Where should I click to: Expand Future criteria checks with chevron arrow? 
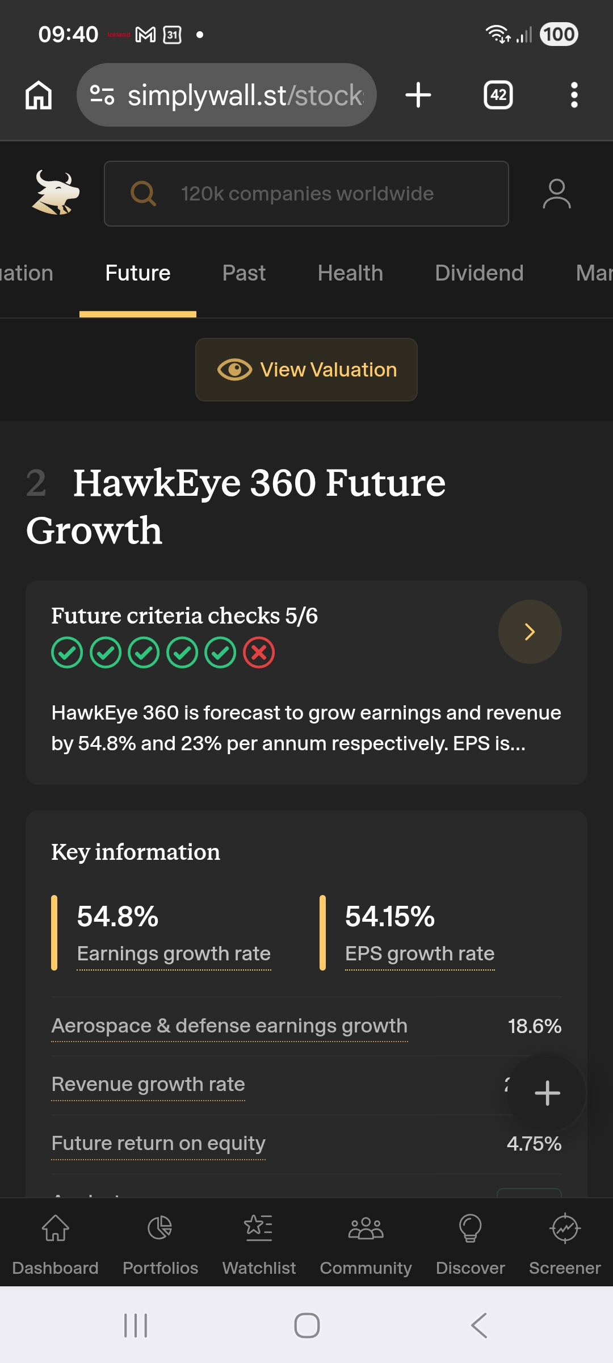[530, 632]
